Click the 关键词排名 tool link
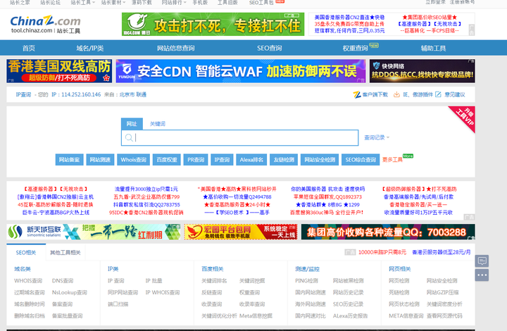This screenshot has width=507, height=331. (214, 281)
